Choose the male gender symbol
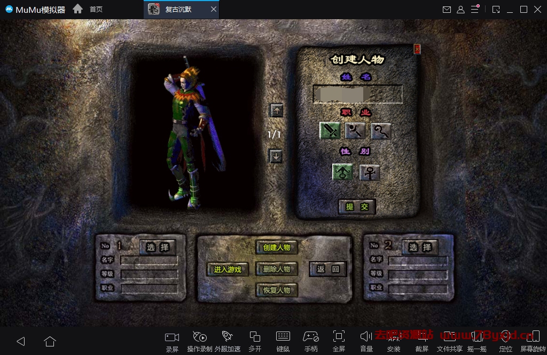This screenshot has width=547, height=355. [x=342, y=172]
